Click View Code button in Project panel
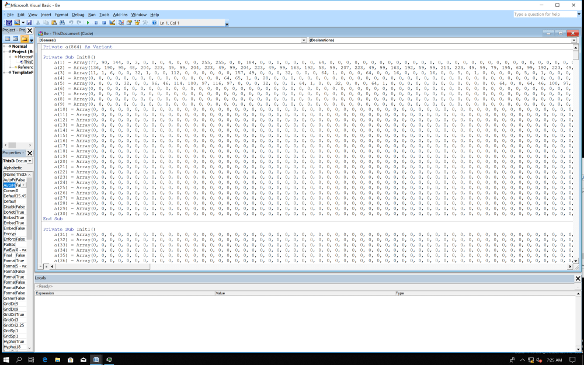 8,39
